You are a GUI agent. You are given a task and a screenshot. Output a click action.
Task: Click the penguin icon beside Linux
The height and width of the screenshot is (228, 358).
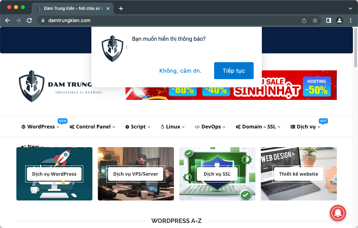pos(162,127)
